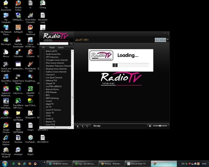Viewport: 209px width, 167px height.
Task: Mute audio with the speaker icon
Action: pos(150,126)
